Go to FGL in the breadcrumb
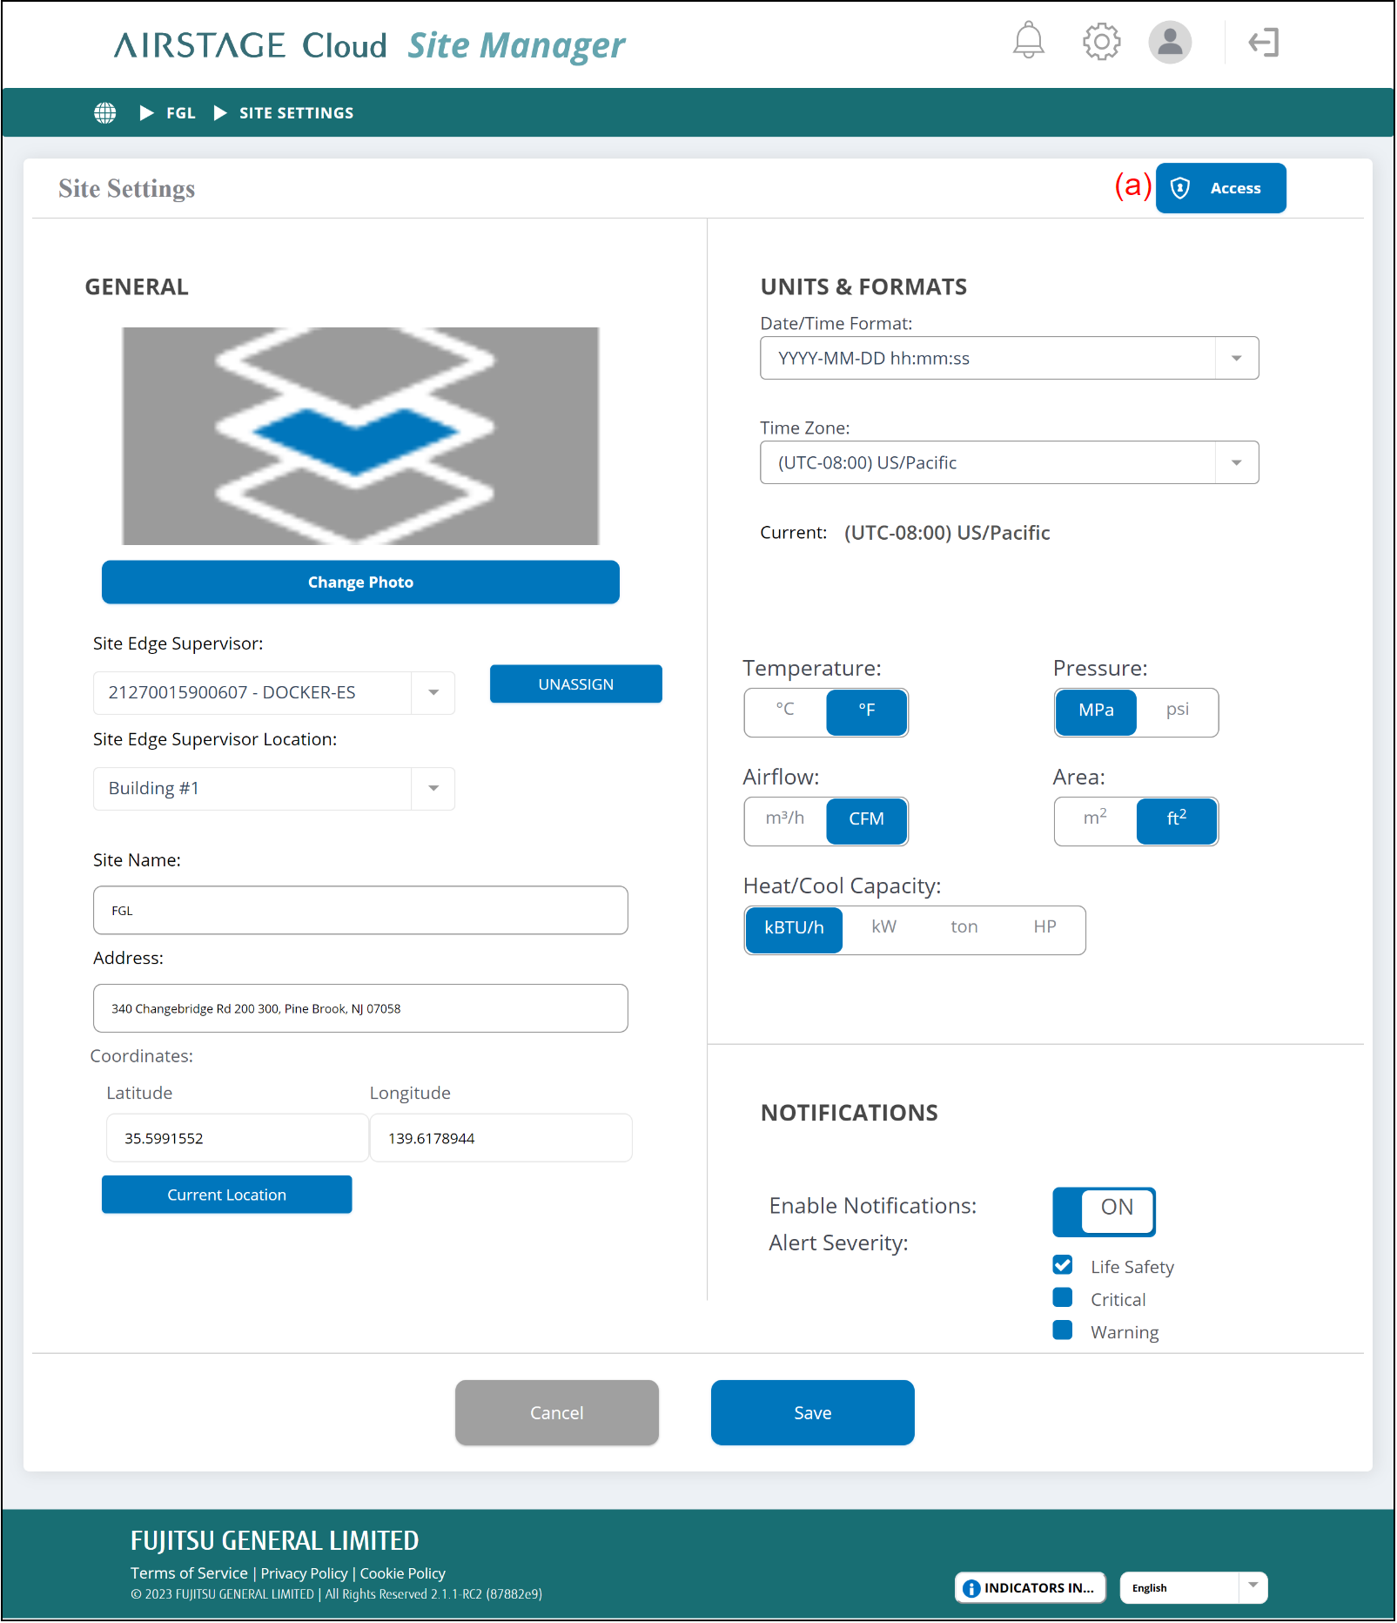1397x1623 pixels. (181, 113)
